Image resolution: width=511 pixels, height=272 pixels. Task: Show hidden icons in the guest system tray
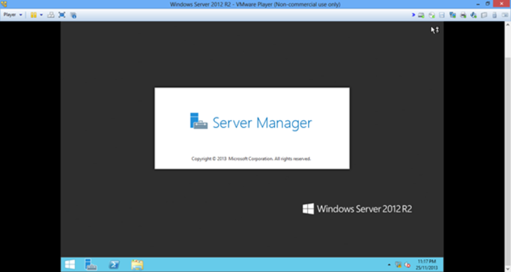click(389, 264)
